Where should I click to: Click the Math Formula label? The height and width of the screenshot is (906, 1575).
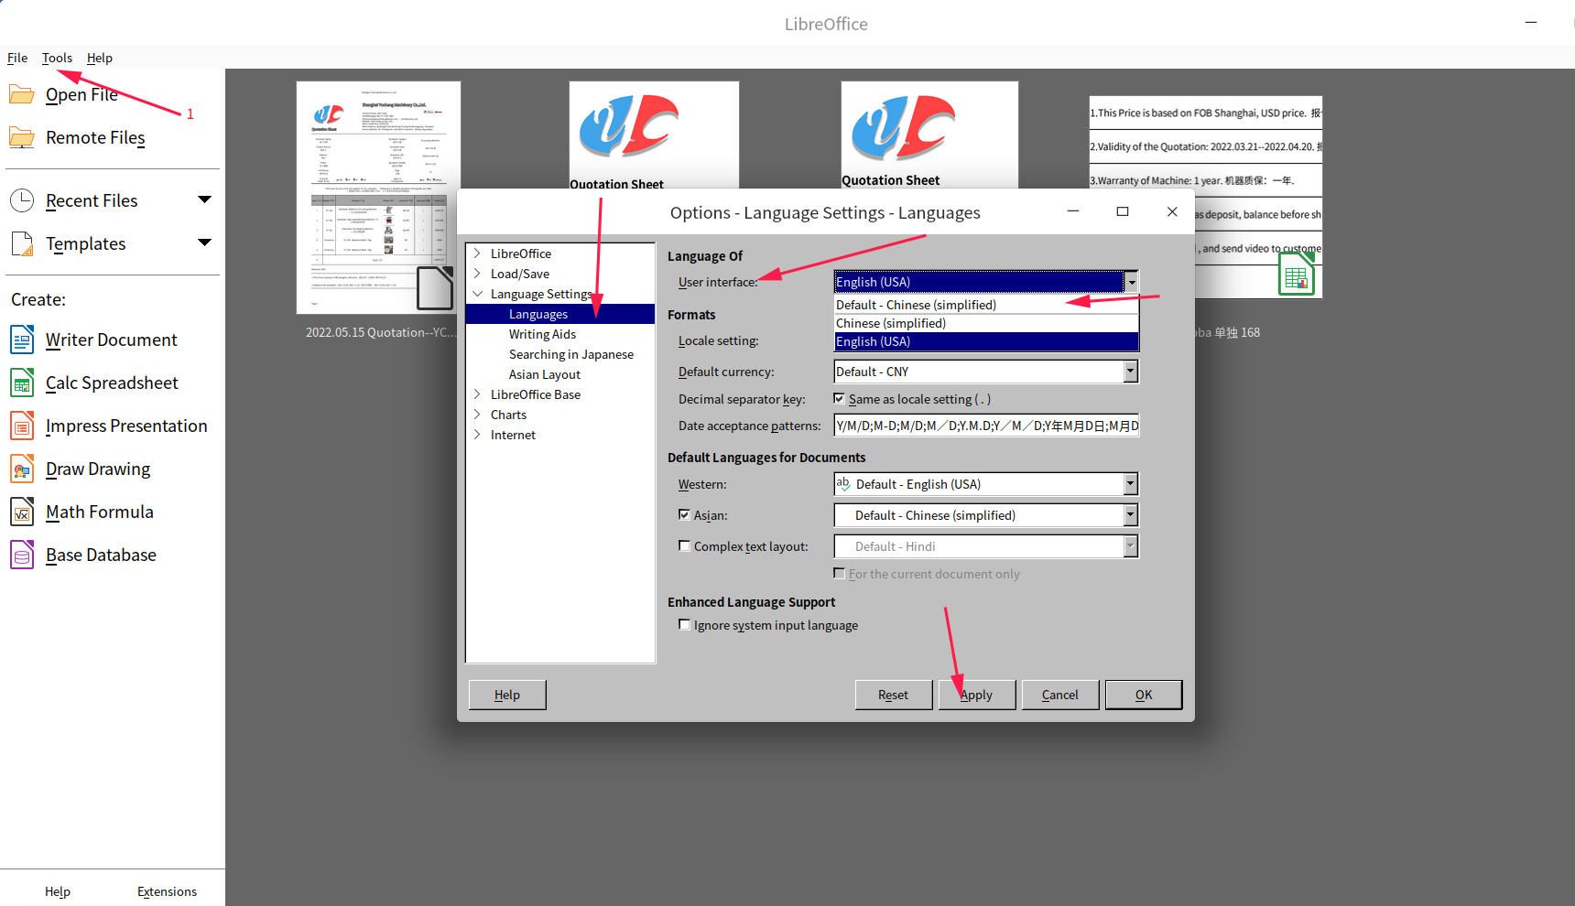point(100,512)
